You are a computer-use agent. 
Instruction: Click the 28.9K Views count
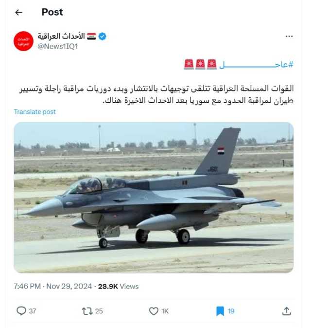click(x=118, y=286)
